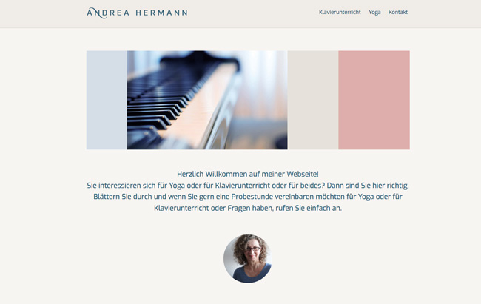Click the word HERMANN in the logo

(x=161, y=13)
